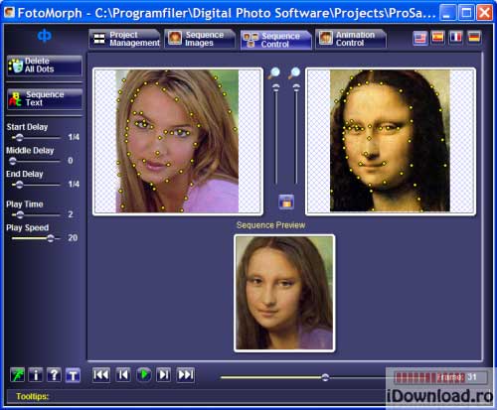The image size is (497, 410).
Task: Switch language to Spanish flag
Action: (438, 37)
